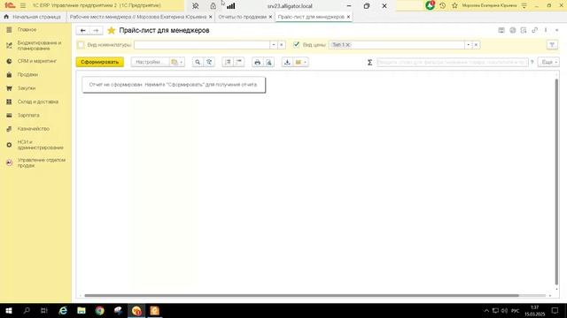Click the Сформировать button
The height and width of the screenshot is (318, 567).
[x=100, y=62]
